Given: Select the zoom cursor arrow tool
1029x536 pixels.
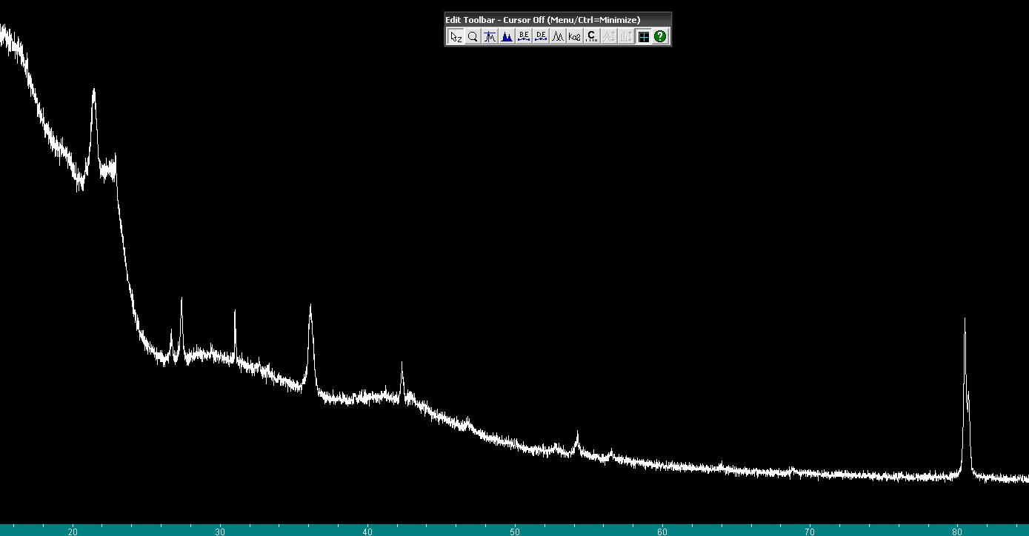Looking at the screenshot, I should (456, 36).
